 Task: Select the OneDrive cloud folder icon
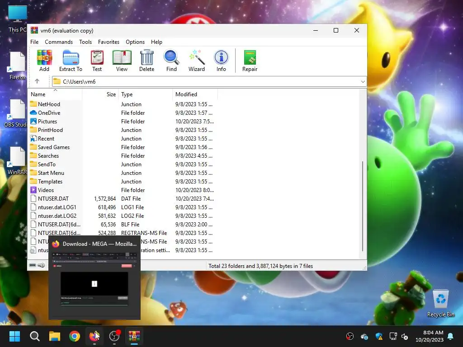tap(33, 113)
